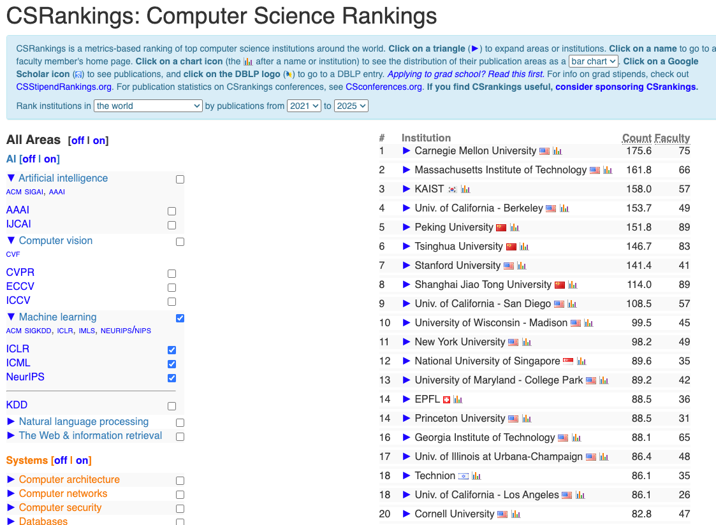Open the chart icon for Univ. of California - San Diego
This screenshot has height=525, width=716.
coord(572,305)
